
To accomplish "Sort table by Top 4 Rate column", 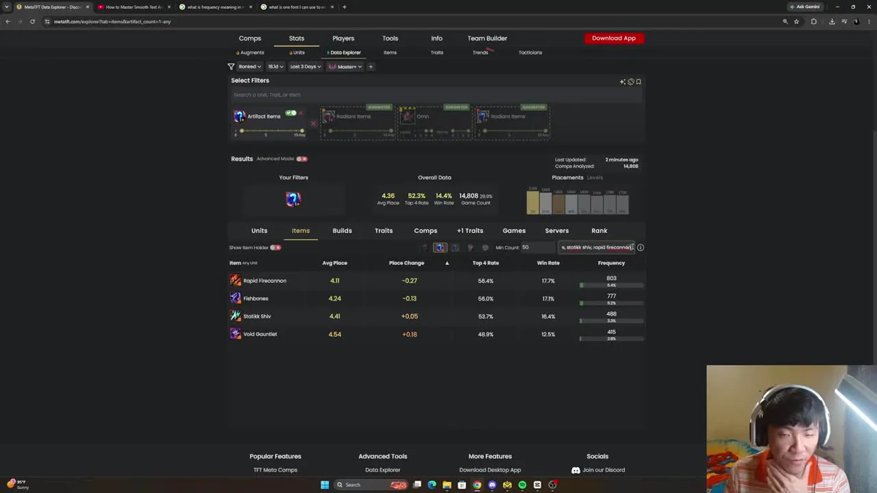I will coord(486,263).
